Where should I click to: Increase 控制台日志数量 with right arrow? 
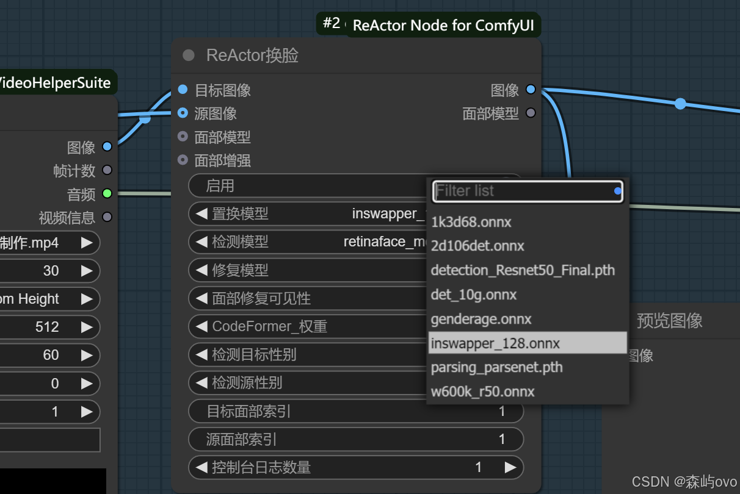click(x=510, y=468)
